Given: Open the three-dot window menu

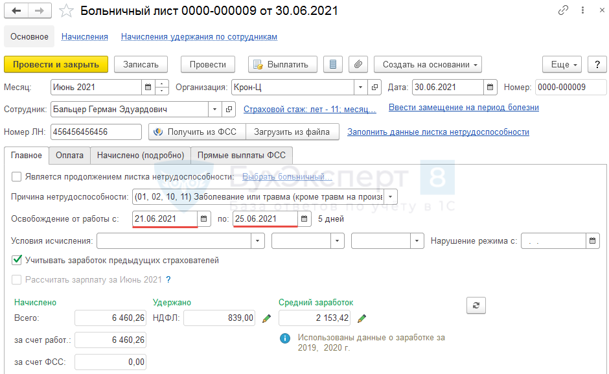Looking at the screenshot, I should click(x=582, y=10).
